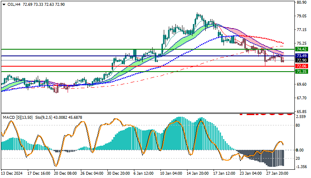Select the Sto(9,2,5) indicator values label
The image size is (311, 178).
click(x=59, y=118)
